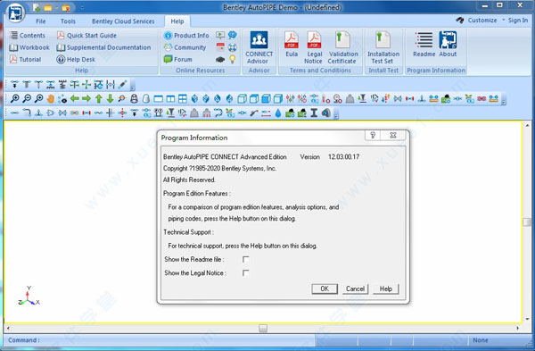Screen dimensions: 535x351
Task: Click OK in Program Information dialog
Action: [x=325, y=288]
